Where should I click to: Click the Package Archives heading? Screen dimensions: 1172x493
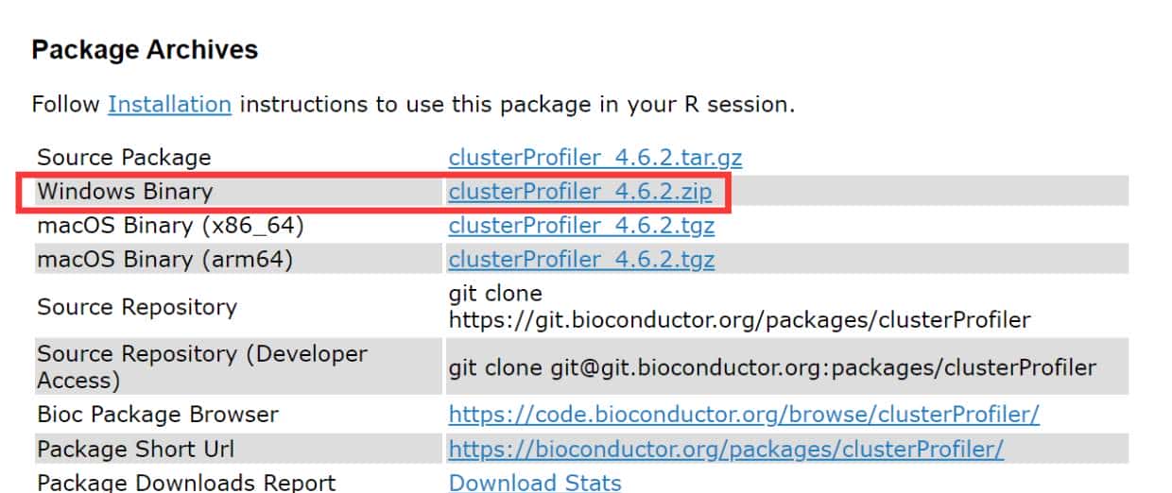145,50
